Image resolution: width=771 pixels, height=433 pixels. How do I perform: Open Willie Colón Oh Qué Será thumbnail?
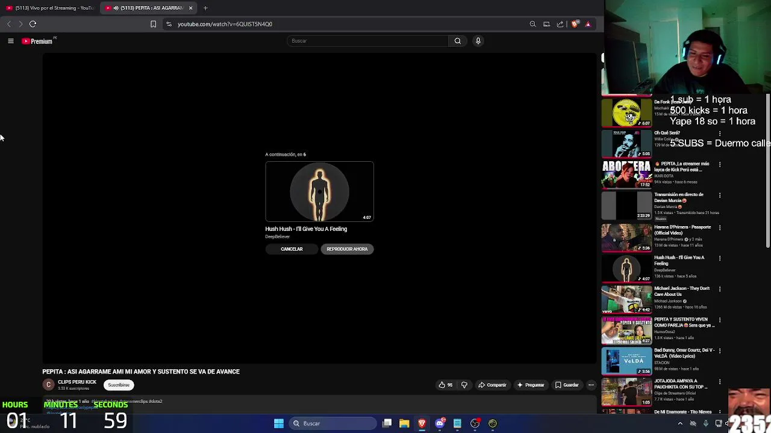626,143
